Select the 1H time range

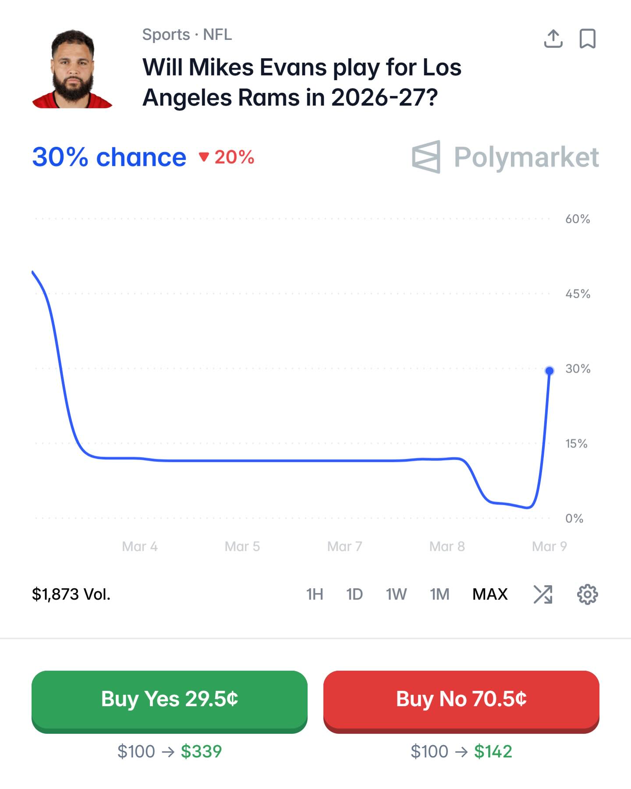pyautogui.click(x=315, y=594)
